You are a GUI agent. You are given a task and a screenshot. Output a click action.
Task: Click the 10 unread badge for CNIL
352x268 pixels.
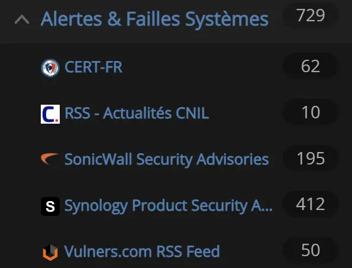pyautogui.click(x=310, y=112)
